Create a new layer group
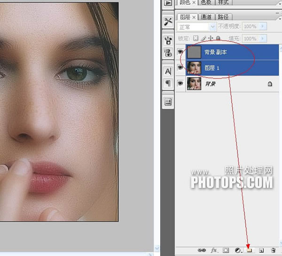The width and height of the screenshot is (282, 256). point(249,250)
